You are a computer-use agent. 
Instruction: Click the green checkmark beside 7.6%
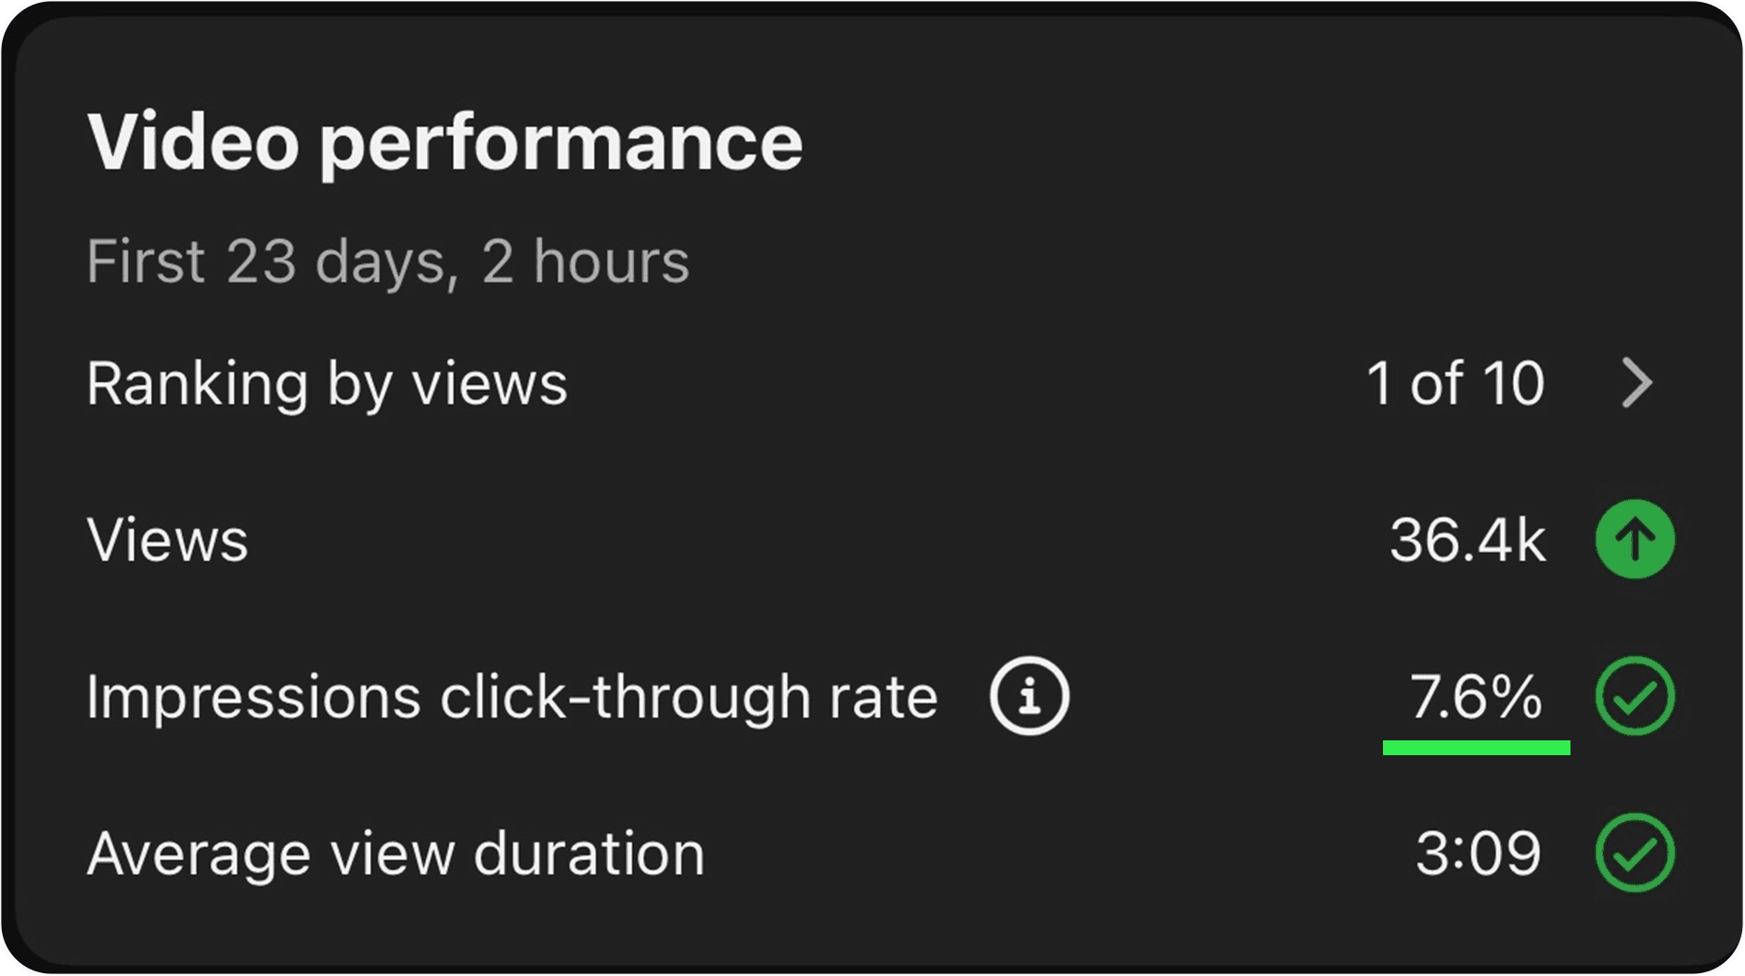point(1635,696)
